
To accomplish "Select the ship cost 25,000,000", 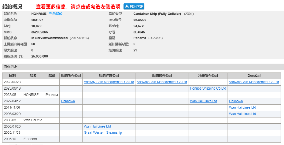I will (39, 56).
